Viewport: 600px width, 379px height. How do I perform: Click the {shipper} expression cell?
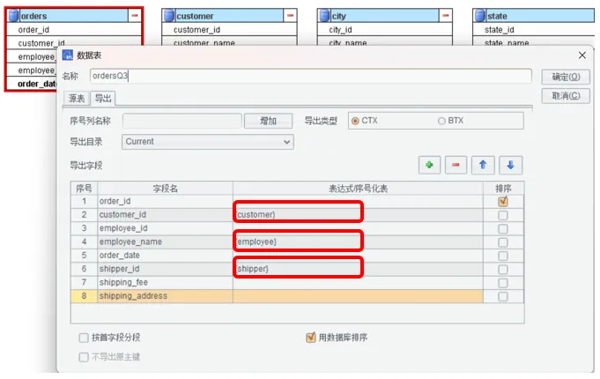(x=358, y=269)
